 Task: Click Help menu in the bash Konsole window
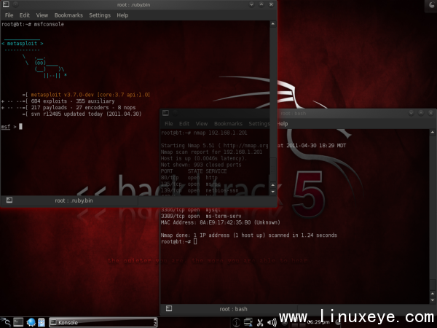[283, 124]
